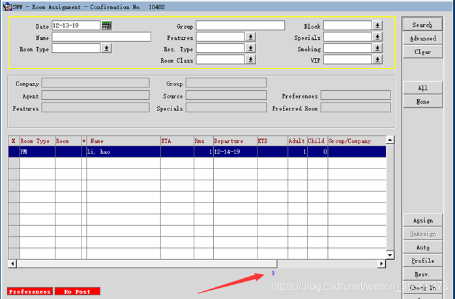Expand the Room Class dropdown arrow
Screen dimensions: 455x299
250,59
